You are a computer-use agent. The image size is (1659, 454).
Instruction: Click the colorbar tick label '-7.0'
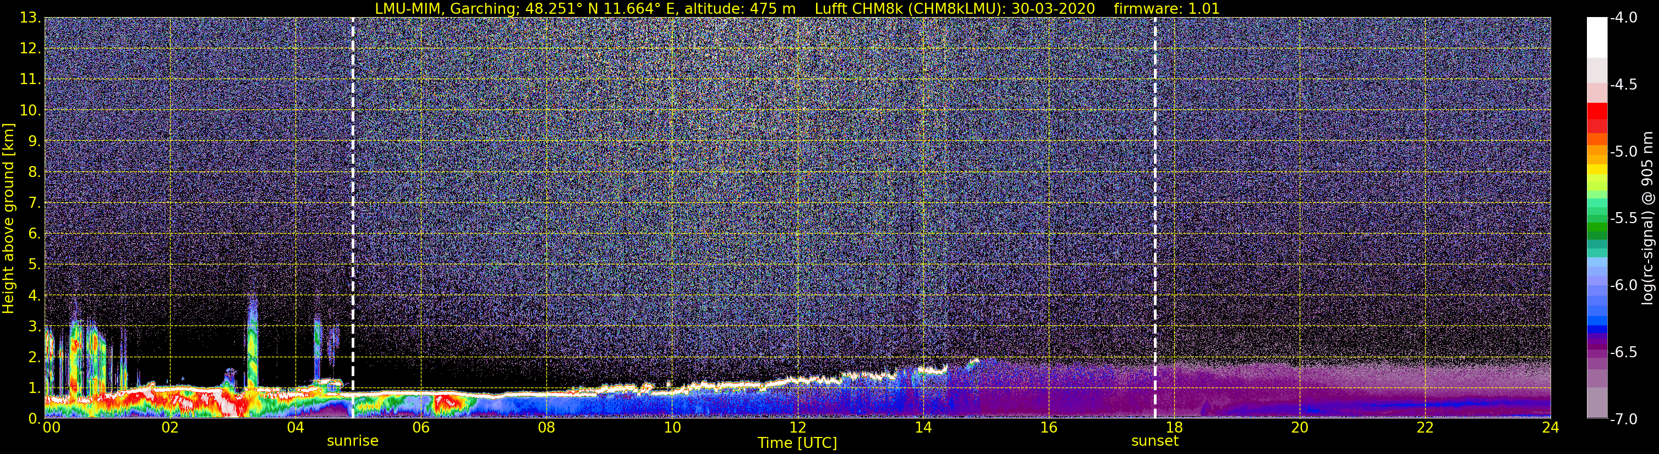click(1624, 419)
